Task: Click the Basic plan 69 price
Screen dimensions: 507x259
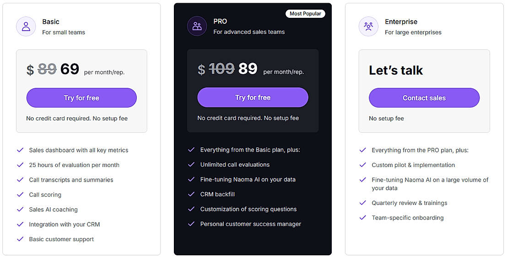Action: coord(70,69)
